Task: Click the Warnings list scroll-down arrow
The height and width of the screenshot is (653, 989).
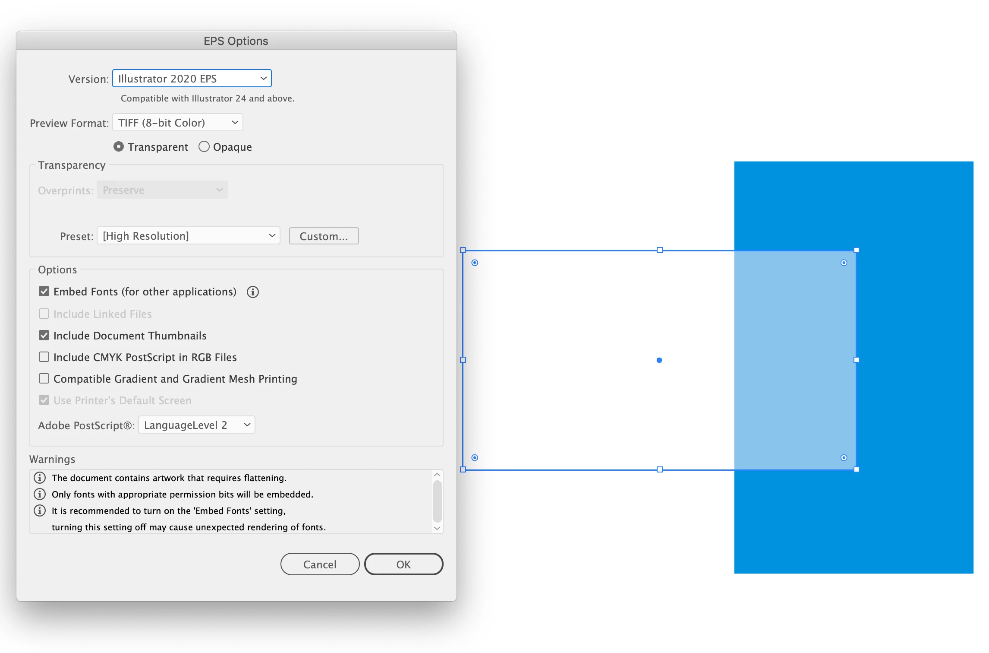Action: click(x=437, y=528)
